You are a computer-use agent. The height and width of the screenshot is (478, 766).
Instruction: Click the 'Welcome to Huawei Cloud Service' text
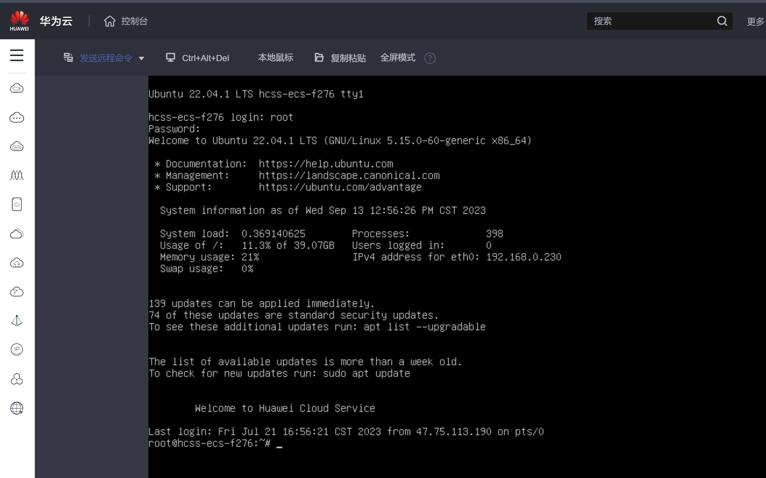(x=285, y=409)
